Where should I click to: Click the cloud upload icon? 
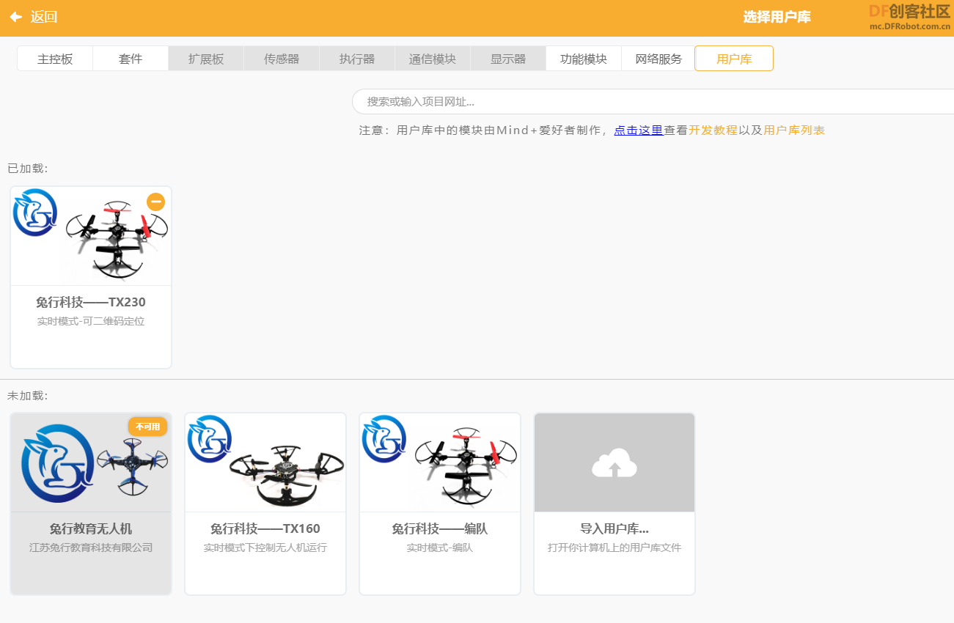click(x=614, y=462)
